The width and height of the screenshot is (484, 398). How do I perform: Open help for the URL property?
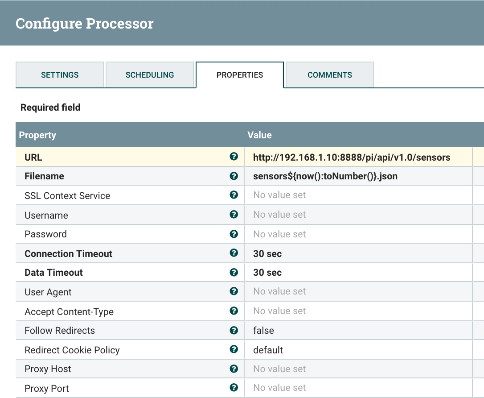(234, 157)
